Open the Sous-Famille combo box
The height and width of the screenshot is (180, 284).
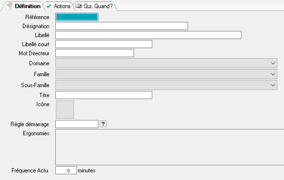click(x=166, y=85)
